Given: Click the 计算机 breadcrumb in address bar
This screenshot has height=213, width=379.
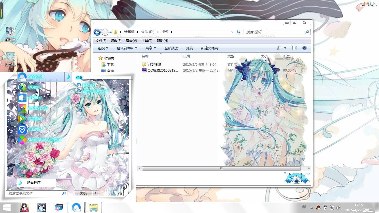Looking at the screenshot, I should tap(129, 32).
